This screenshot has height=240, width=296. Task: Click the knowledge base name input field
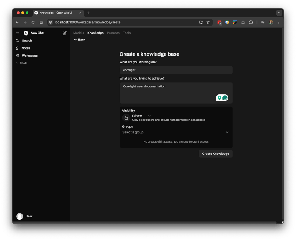(x=176, y=70)
